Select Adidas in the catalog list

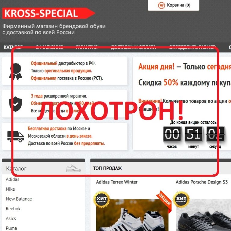pyautogui.click(x=13, y=179)
